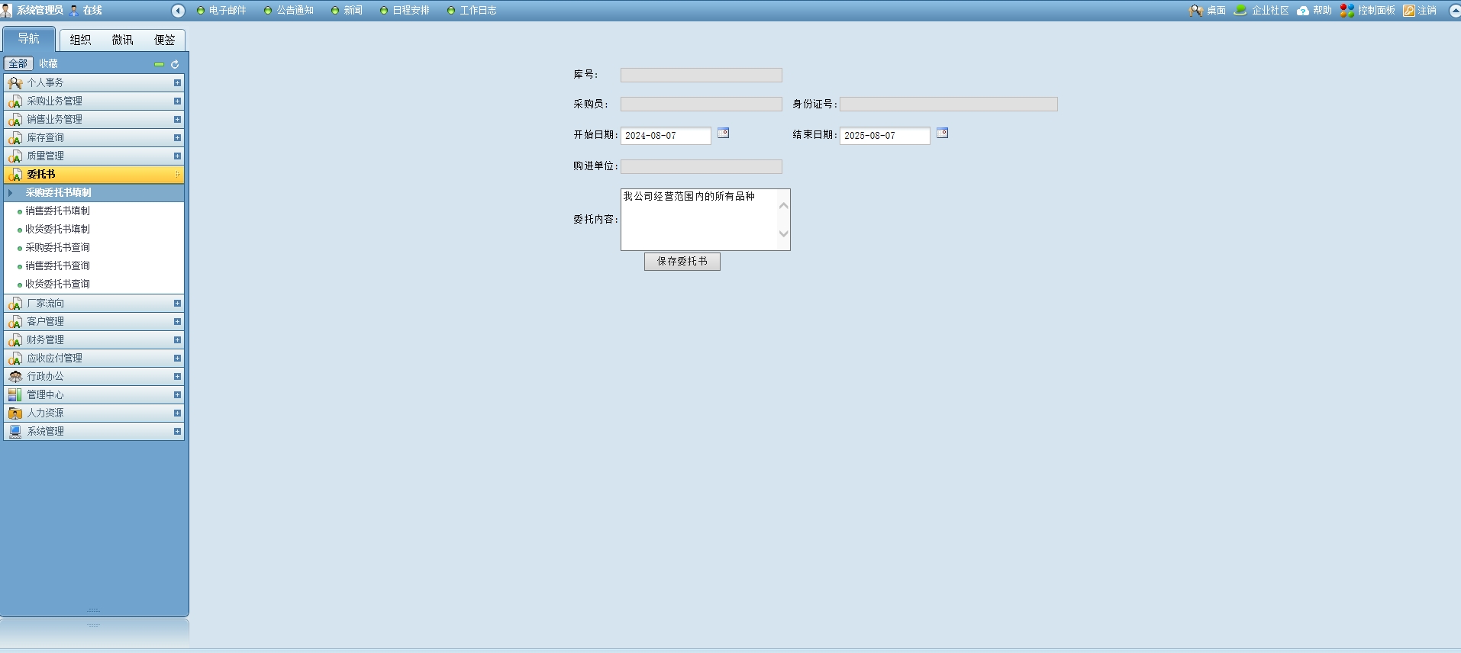Click the refresh icon in navigation panel
This screenshot has width=1461, height=653.
175,65
